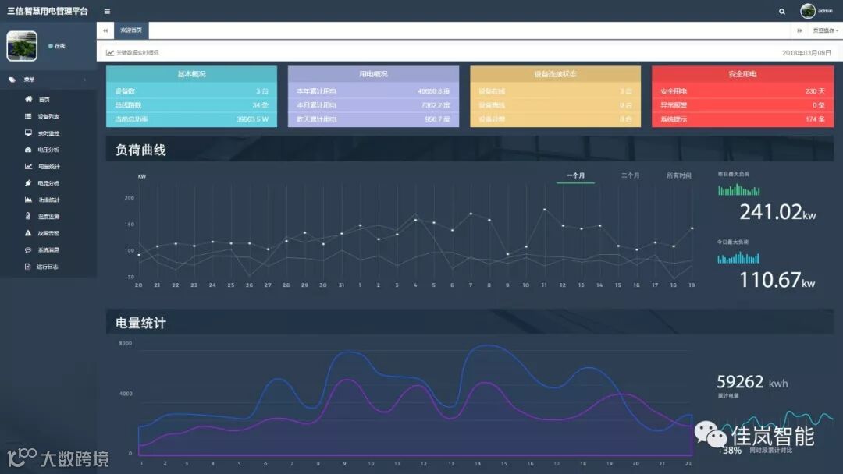Open 电量统计 line-chart icon in sidebar

coord(28,166)
